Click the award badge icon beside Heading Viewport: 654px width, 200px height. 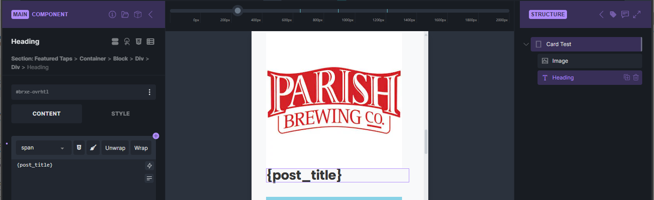click(127, 42)
